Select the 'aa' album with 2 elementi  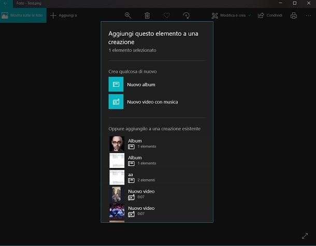click(157, 177)
